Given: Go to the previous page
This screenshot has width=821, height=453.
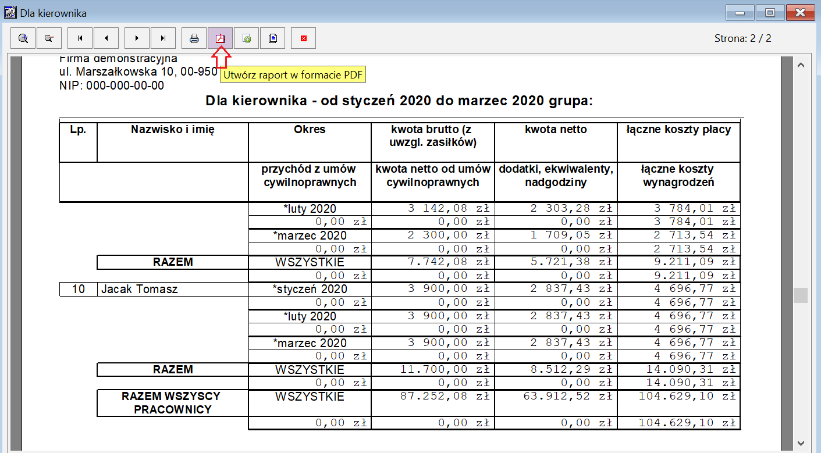Looking at the screenshot, I should click(x=106, y=38).
